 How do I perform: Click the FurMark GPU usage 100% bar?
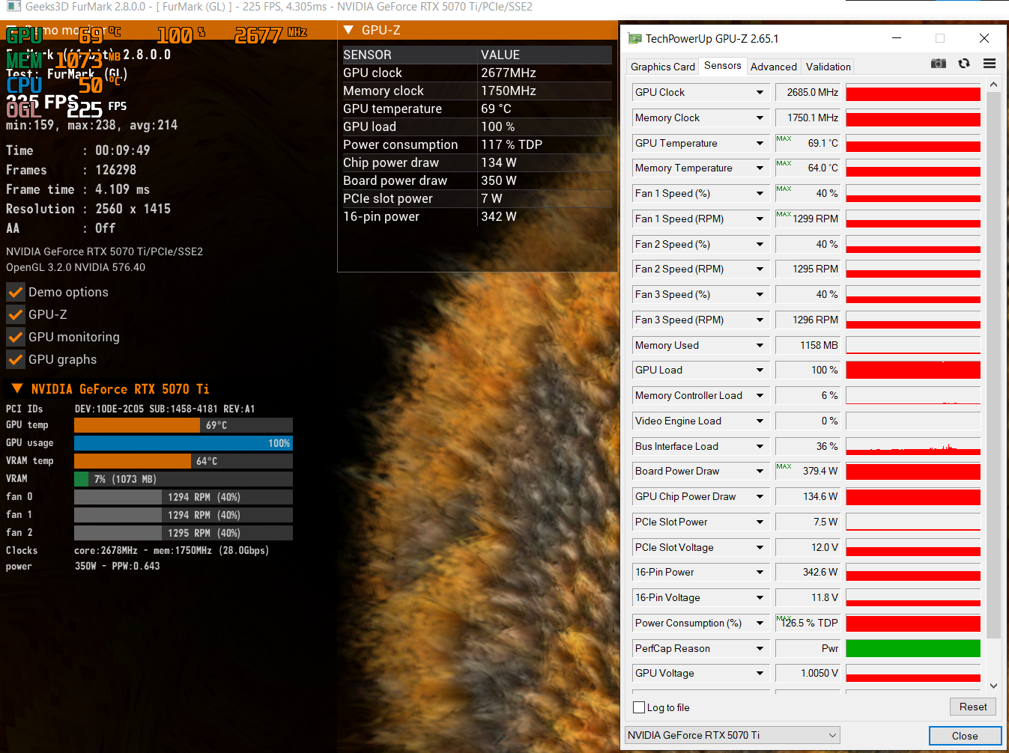point(184,443)
